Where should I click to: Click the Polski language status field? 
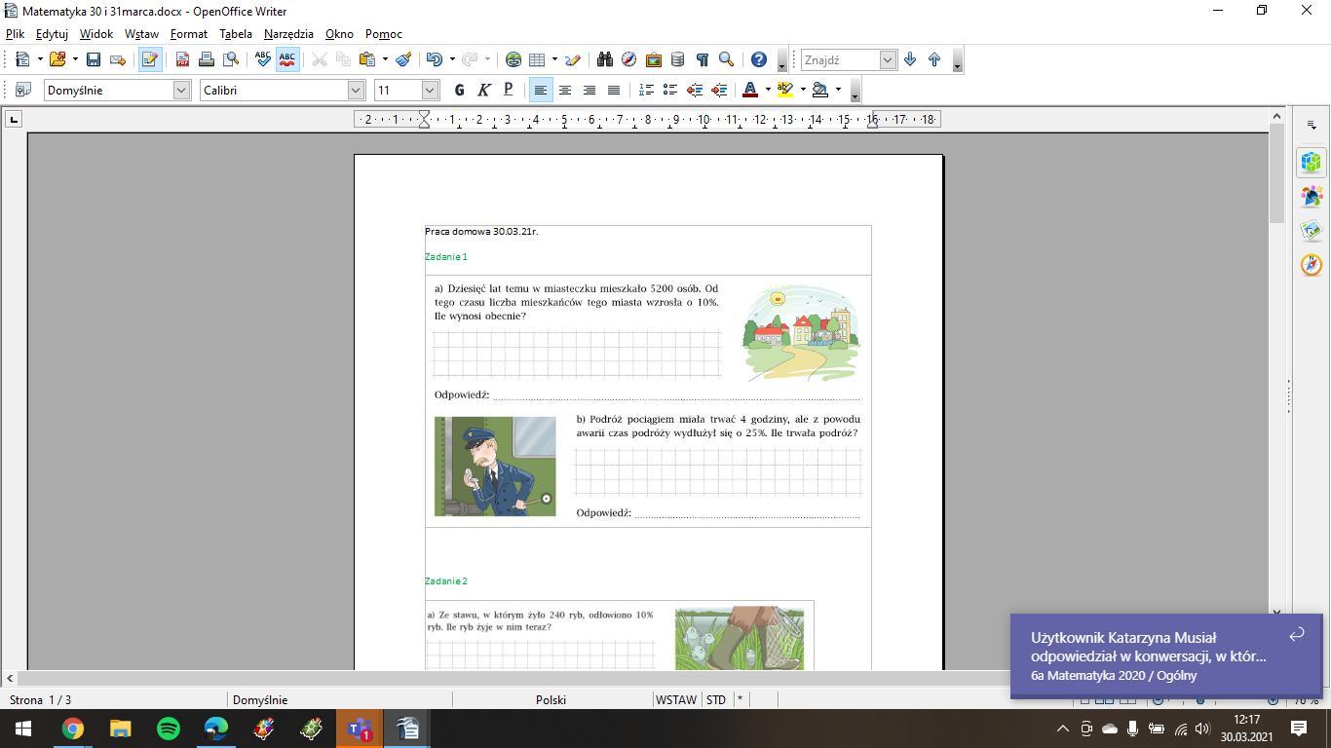click(x=551, y=699)
